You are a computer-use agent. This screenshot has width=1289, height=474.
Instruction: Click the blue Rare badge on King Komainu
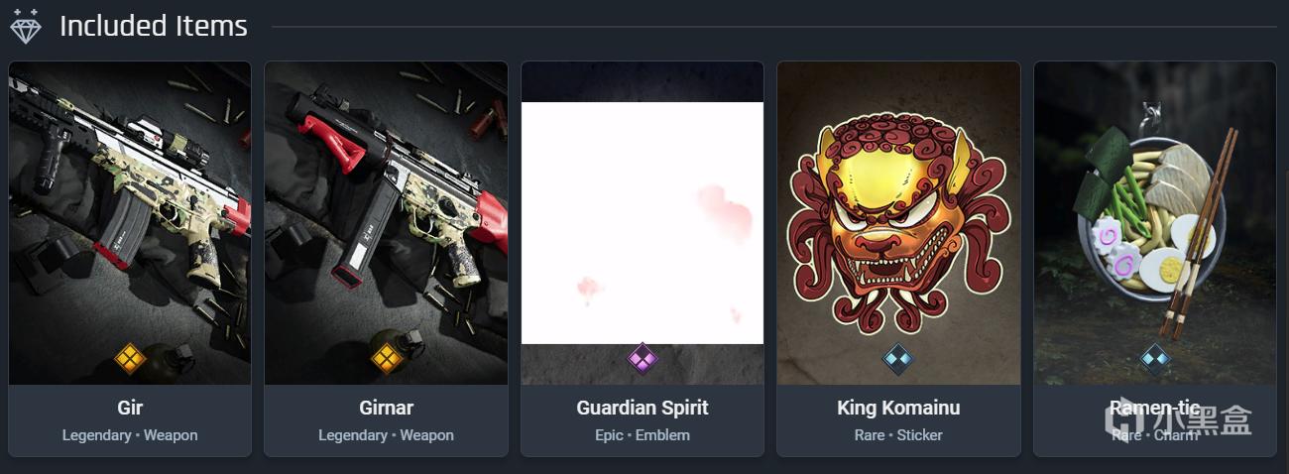pyautogui.click(x=898, y=358)
